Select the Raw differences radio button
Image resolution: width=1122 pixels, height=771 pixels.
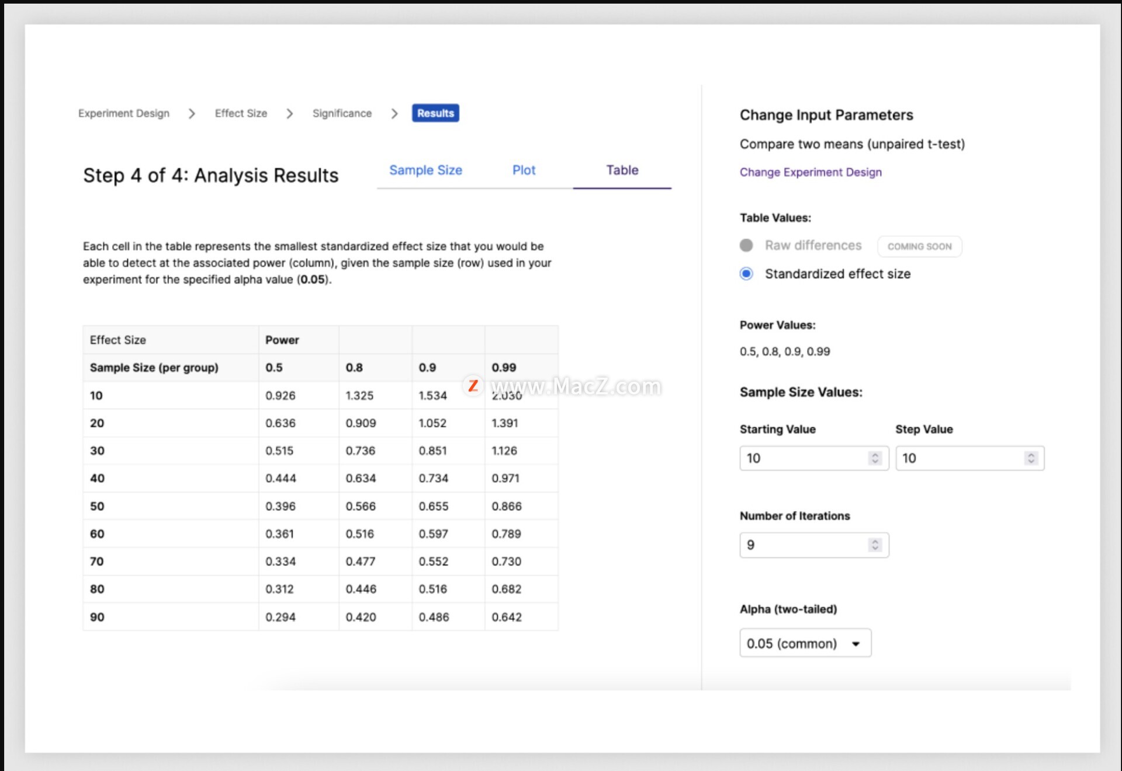[746, 245]
